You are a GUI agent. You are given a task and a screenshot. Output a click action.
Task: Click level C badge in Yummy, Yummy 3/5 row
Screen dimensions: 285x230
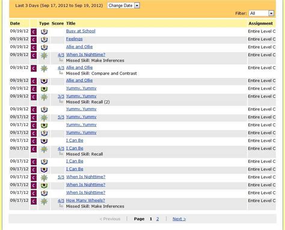click(x=34, y=97)
